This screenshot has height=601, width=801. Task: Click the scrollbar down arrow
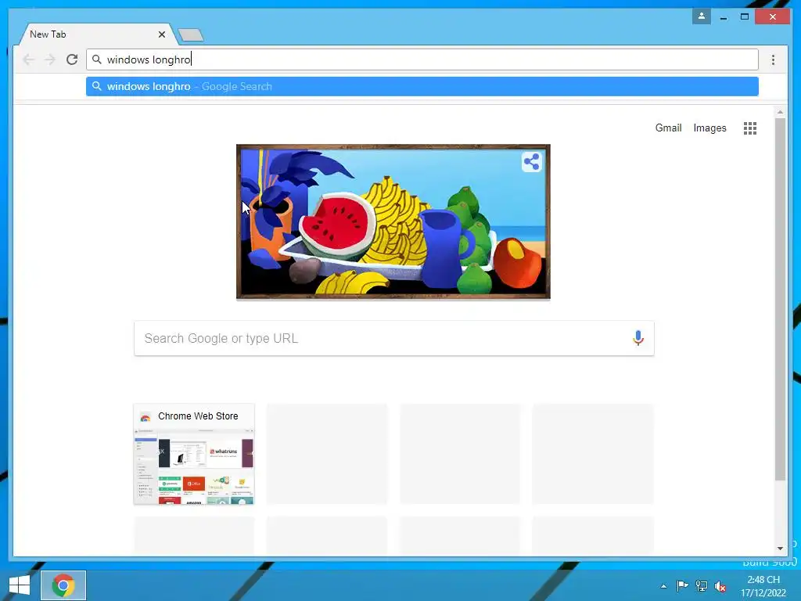(x=780, y=549)
